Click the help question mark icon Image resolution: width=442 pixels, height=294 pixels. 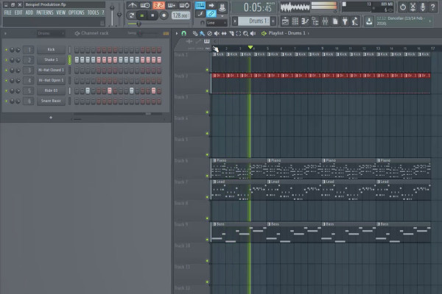click(432, 7)
